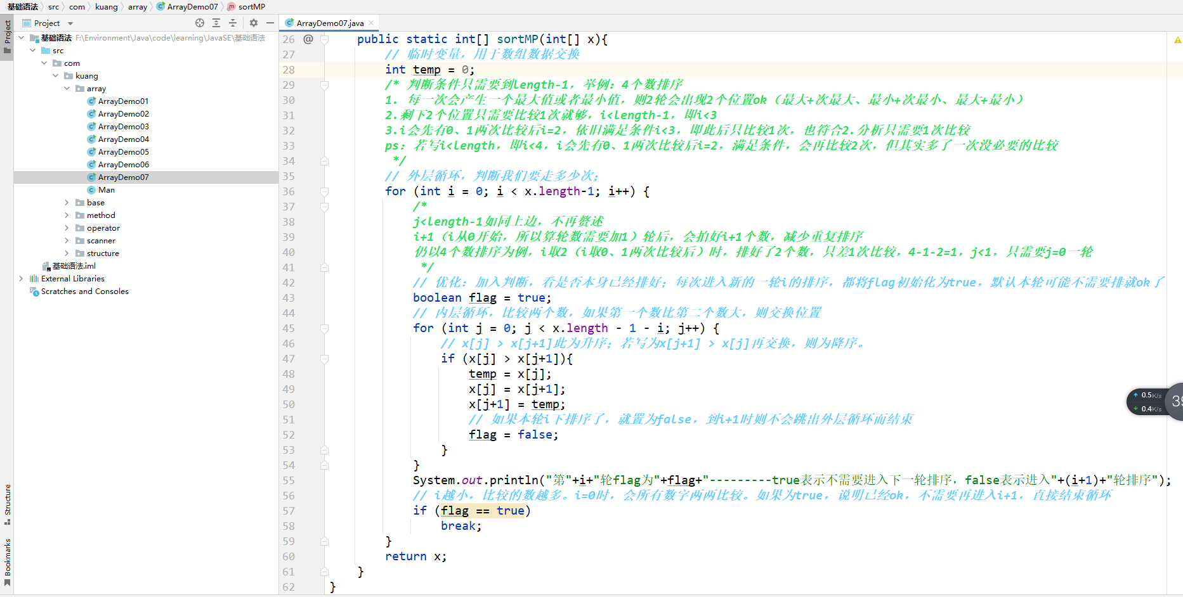The image size is (1183, 597).
Task: Expand the structure package arrow
Action: pyautogui.click(x=67, y=254)
